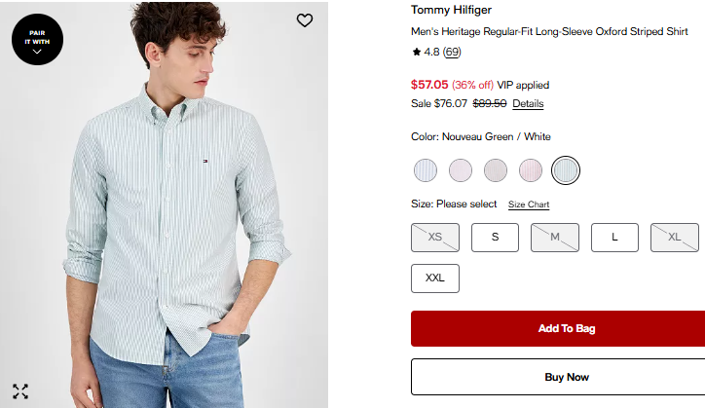705x408 pixels.
Task: Choose size S
Action: [x=495, y=238]
